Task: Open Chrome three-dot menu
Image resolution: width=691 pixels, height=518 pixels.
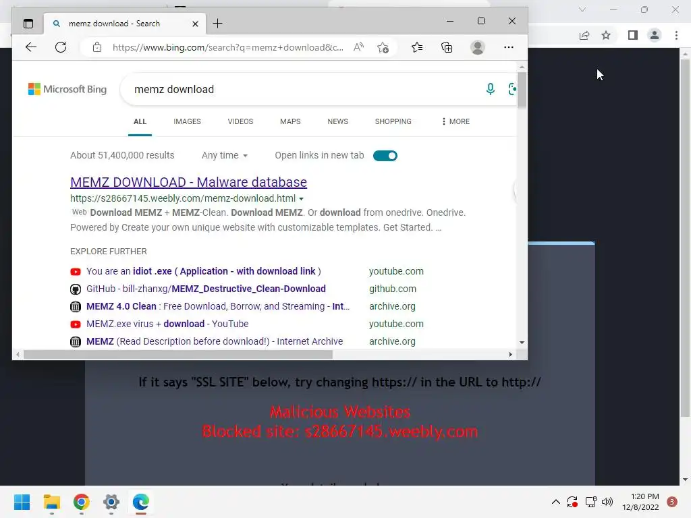Action: click(676, 35)
